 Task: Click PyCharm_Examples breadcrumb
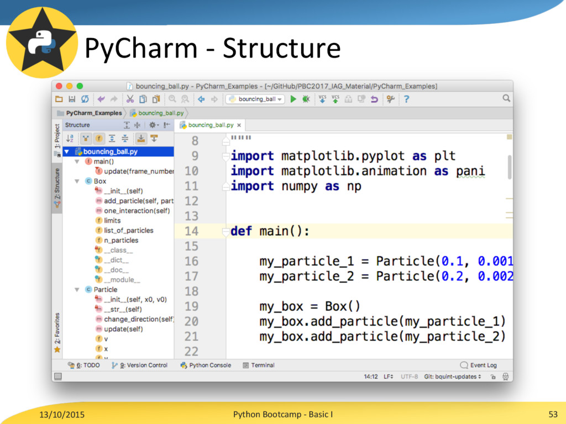pyautogui.click(x=90, y=113)
